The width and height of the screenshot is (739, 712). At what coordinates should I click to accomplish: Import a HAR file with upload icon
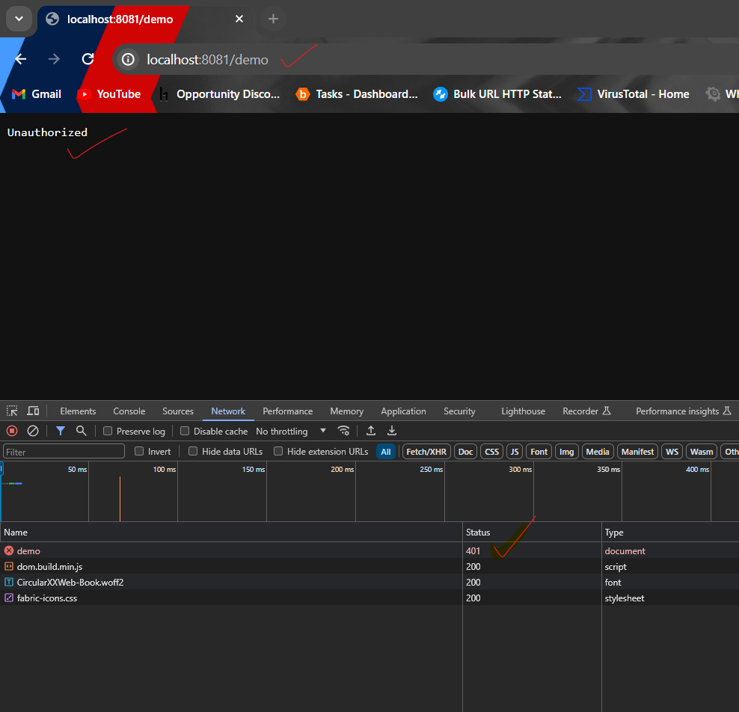click(371, 431)
